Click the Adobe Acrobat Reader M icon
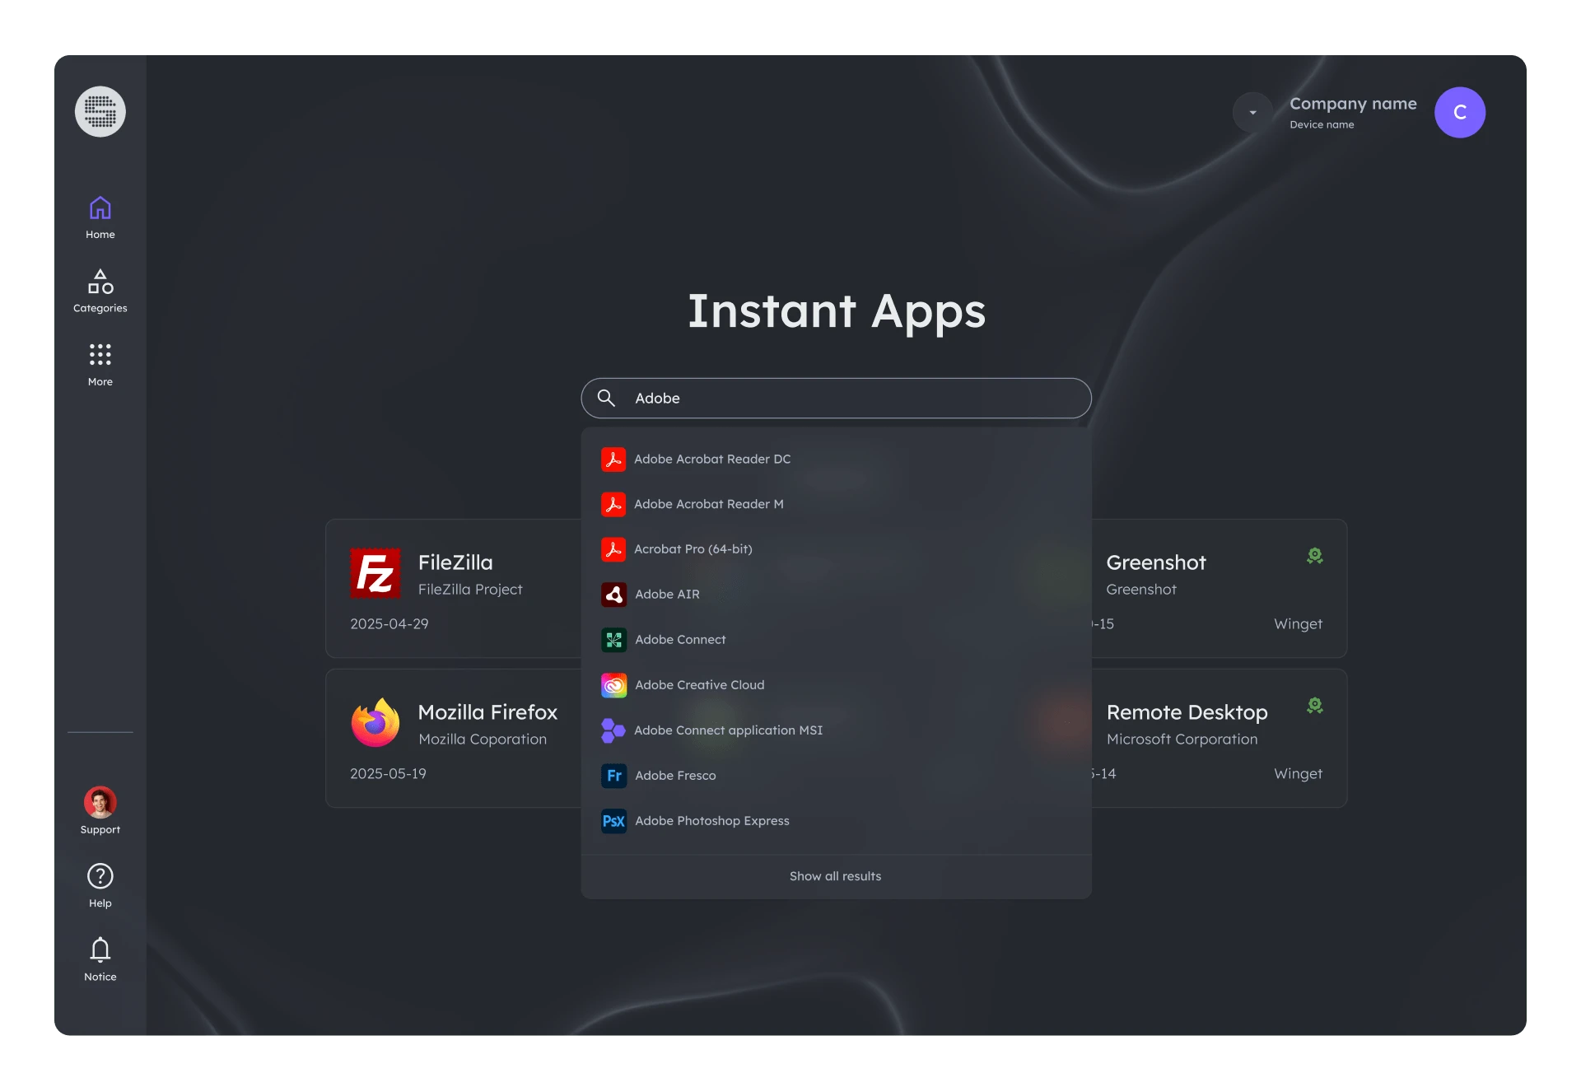1581x1087 pixels. (x=613, y=504)
